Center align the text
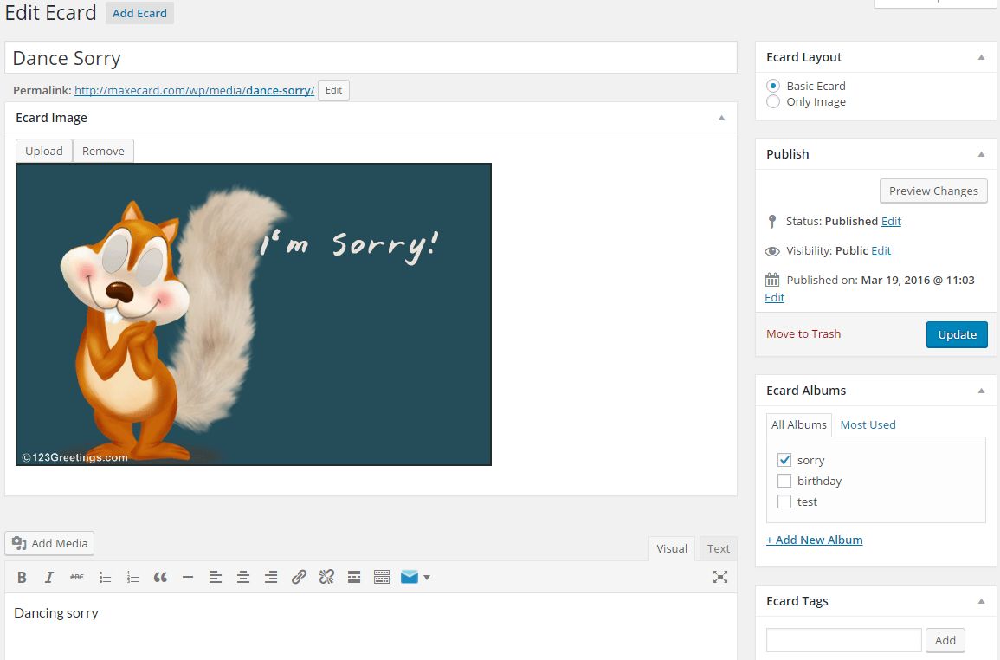The image size is (1000, 660). 243,577
